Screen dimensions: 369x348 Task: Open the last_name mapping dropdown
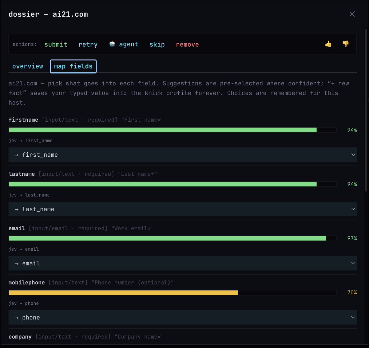[183, 209]
